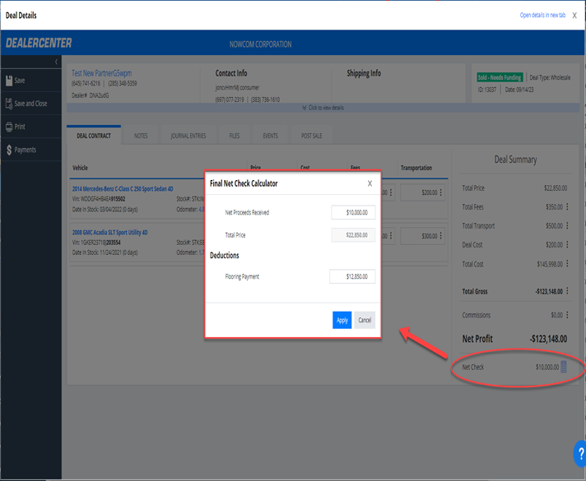The height and width of the screenshot is (481, 586).
Task: Switch to the Events tab
Action: tap(270, 136)
